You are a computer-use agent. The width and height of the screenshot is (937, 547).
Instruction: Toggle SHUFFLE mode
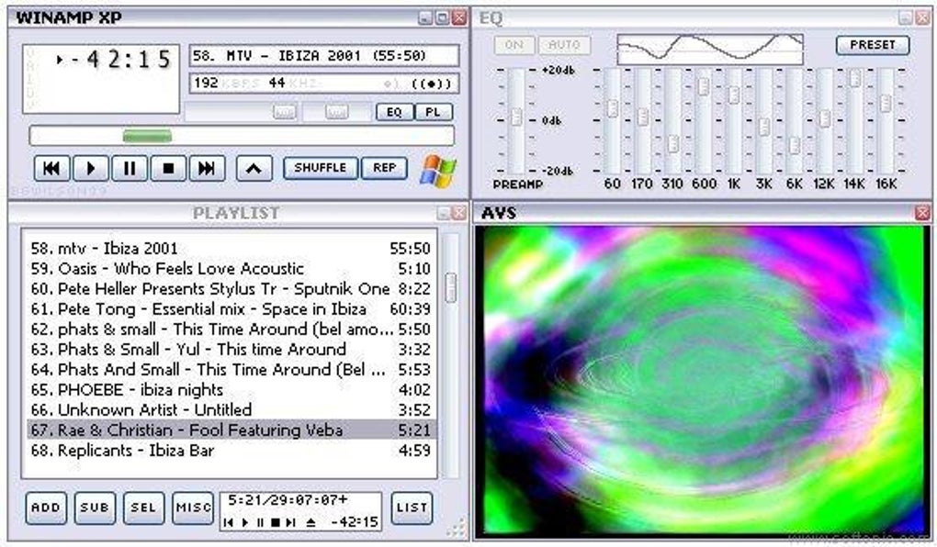pyautogui.click(x=321, y=168)
